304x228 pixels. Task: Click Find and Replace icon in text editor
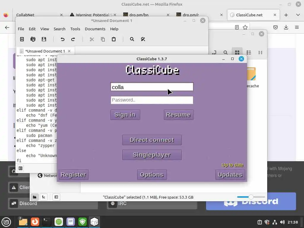click(143, 39)
